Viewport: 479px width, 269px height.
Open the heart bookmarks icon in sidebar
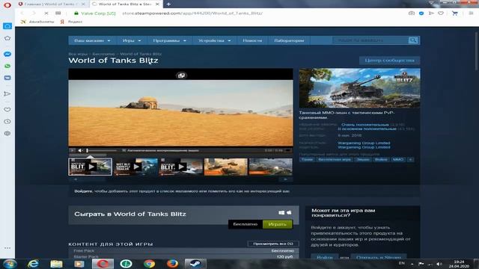point(7,110)
